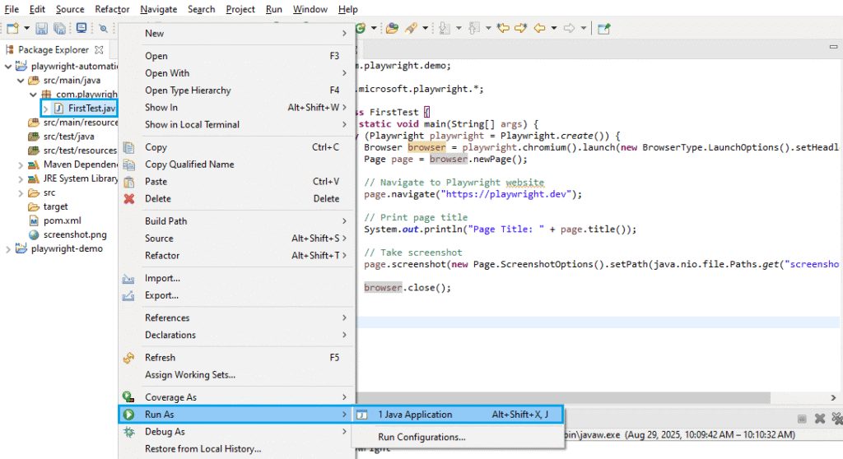This screenshot has height=459, width=843.
Task: Click the New wizard toolbar icon
Action: 12,28
